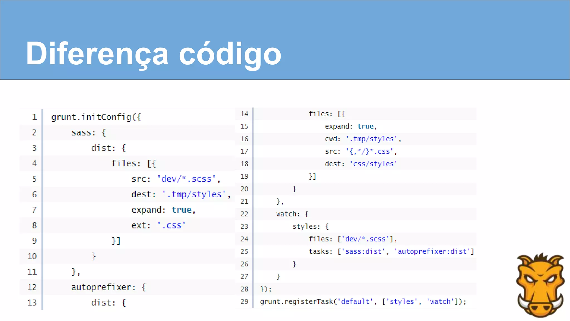Image resolution: width=570 pixels, height=321 pixels.
Task: Click the code line 'grunt.initConfig({'
Action: (96, 117)
